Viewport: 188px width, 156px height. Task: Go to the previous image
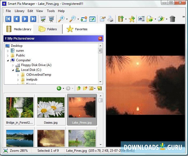pyautogui.click(x=17, y=19)
